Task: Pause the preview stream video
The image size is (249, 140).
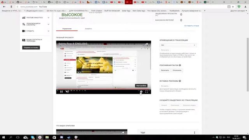Action: pyautogui.click(x=61, y=92)
